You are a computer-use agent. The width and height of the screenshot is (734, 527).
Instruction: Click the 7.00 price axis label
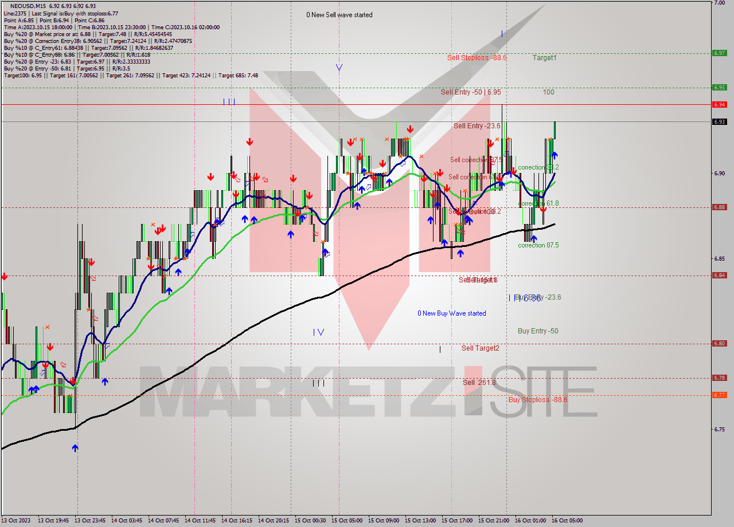719,3
